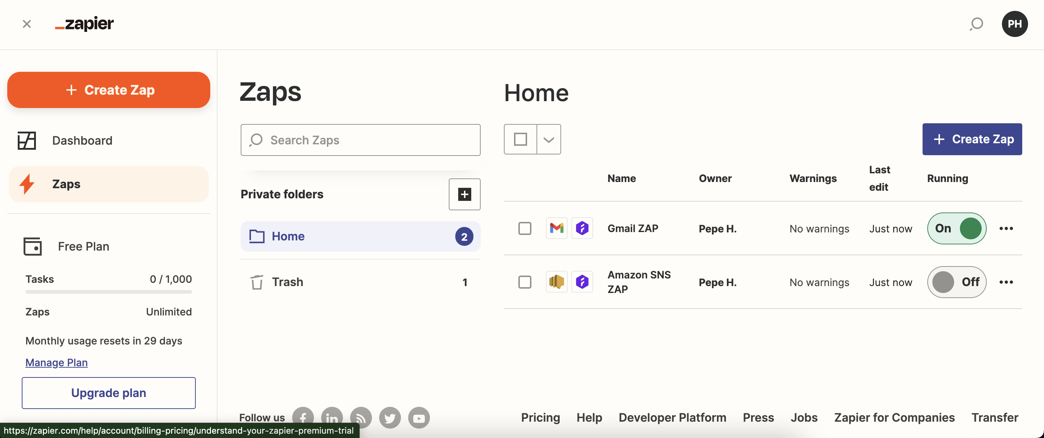The width and height of the screenshot is (1044, 438).
Task: Click the Home folder icon
Action: pos(257,236)
